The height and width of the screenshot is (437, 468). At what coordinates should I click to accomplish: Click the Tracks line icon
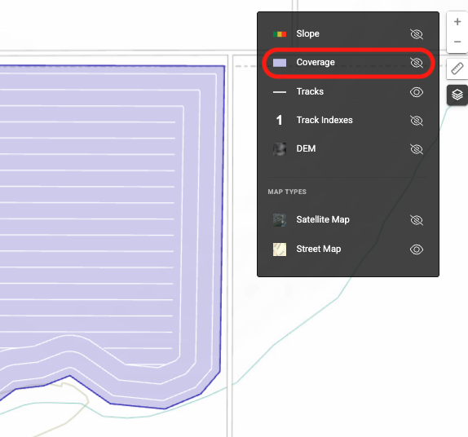280,92
